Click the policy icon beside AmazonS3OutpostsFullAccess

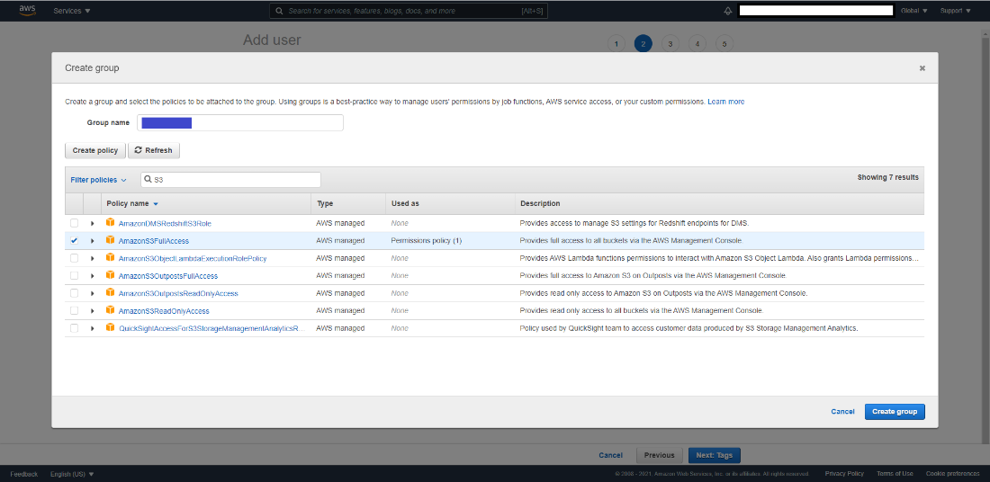point(111,275)
